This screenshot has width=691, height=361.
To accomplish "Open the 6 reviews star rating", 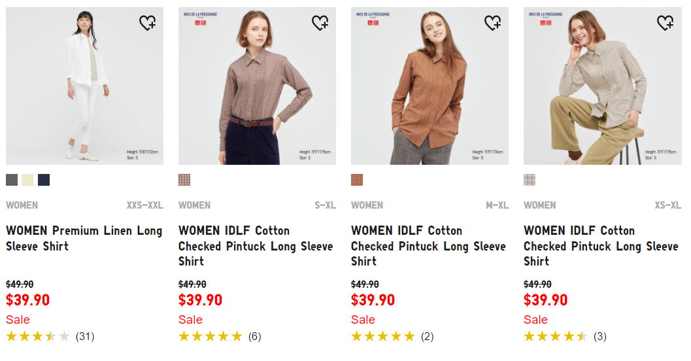I will coord(220,337).
